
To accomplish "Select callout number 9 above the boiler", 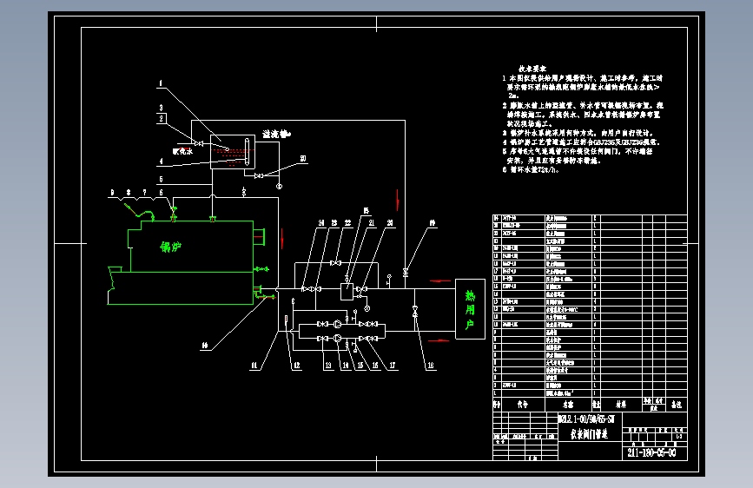I will pos(112,192).
